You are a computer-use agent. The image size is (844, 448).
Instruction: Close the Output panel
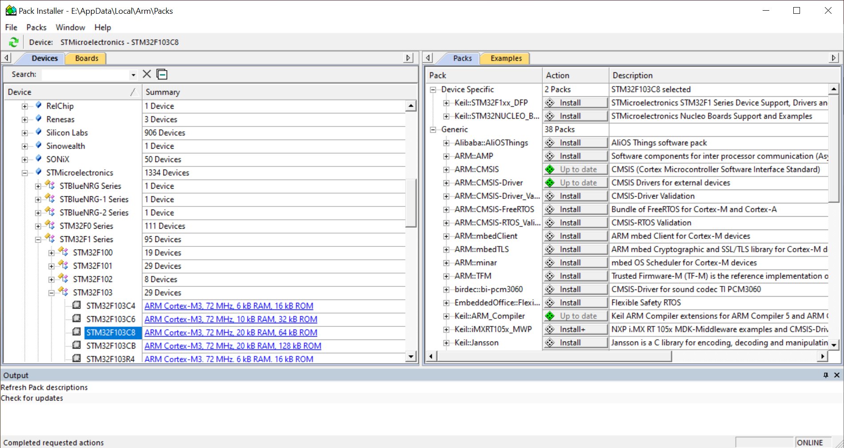(836, 375)
